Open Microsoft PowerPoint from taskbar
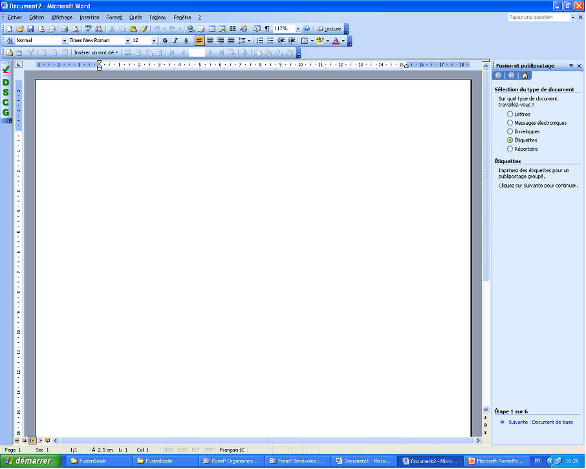 495,461
